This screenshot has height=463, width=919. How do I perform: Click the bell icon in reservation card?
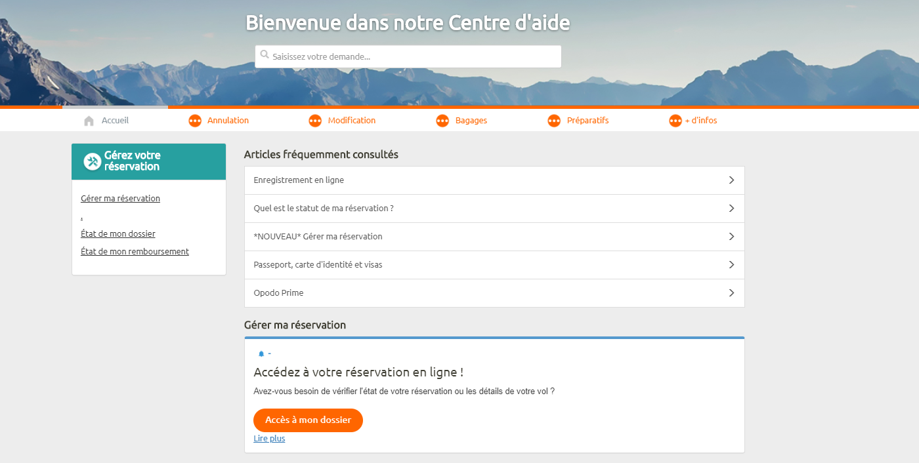[261, 353]
